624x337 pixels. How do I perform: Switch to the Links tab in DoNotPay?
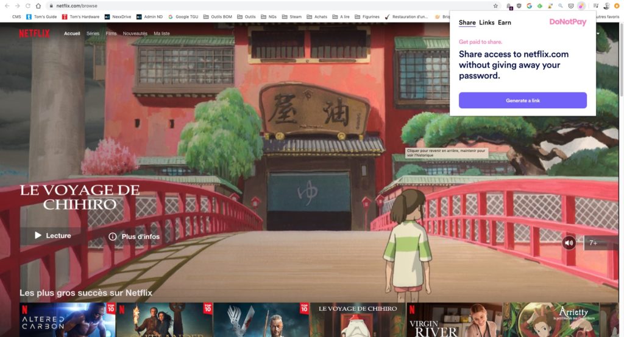[487, 23]
